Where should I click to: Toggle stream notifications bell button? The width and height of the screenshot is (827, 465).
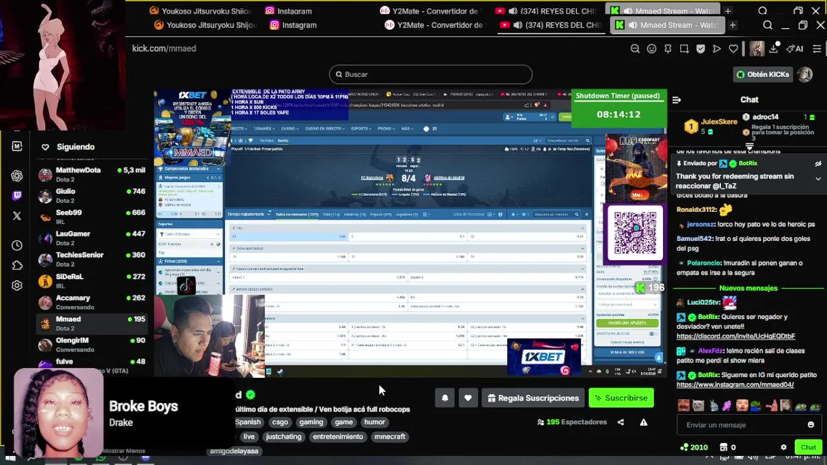pyautogui.click(x=445, y=398)
